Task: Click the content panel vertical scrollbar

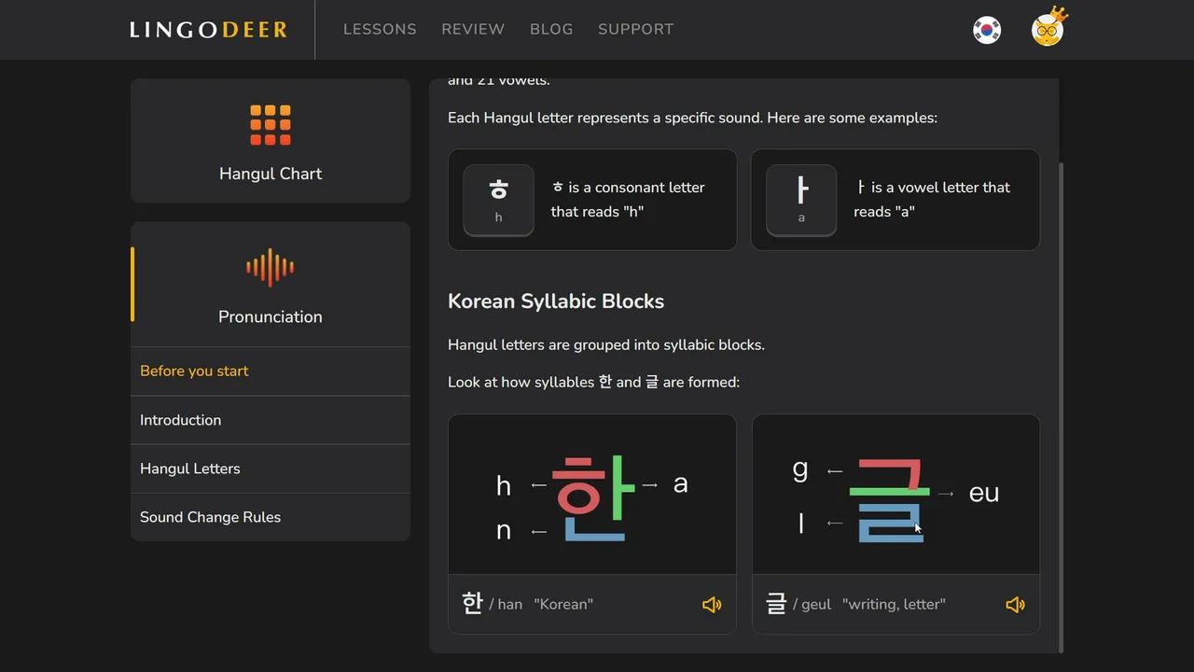Action: 1061,407
